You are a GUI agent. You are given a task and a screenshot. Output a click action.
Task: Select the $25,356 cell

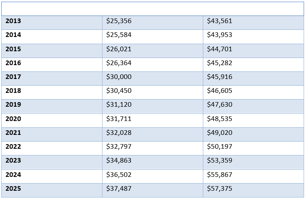click(119, 21)
